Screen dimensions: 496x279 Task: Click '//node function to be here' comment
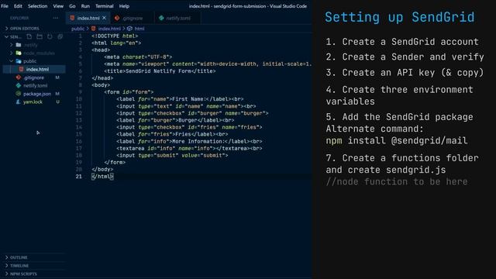coord(397,181)
